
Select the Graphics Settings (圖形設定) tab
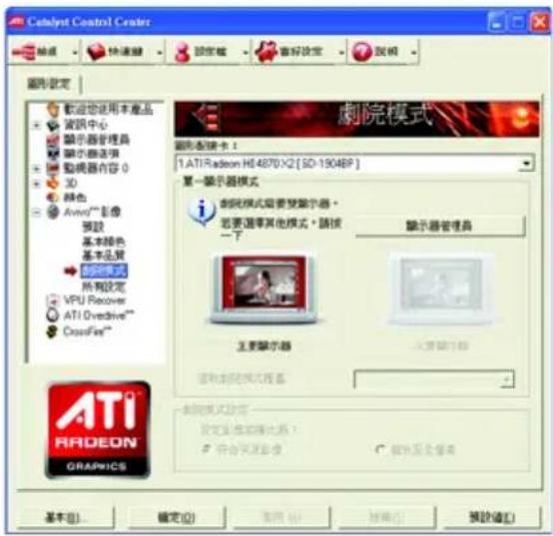tap(49, 84)
